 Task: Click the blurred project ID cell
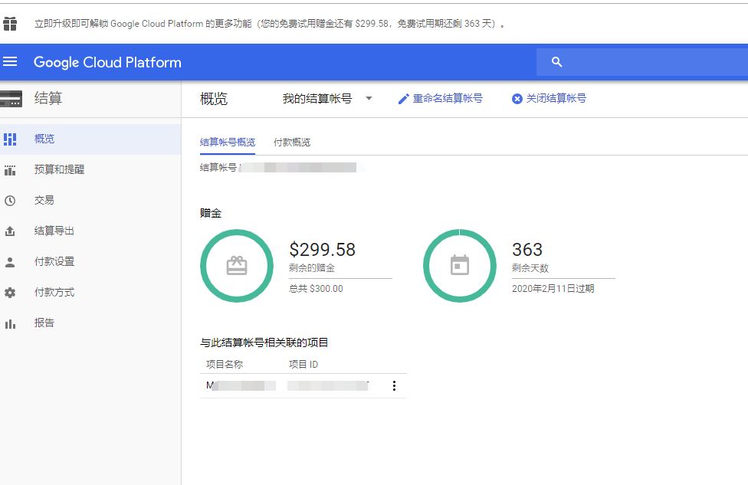pos(328,386)
